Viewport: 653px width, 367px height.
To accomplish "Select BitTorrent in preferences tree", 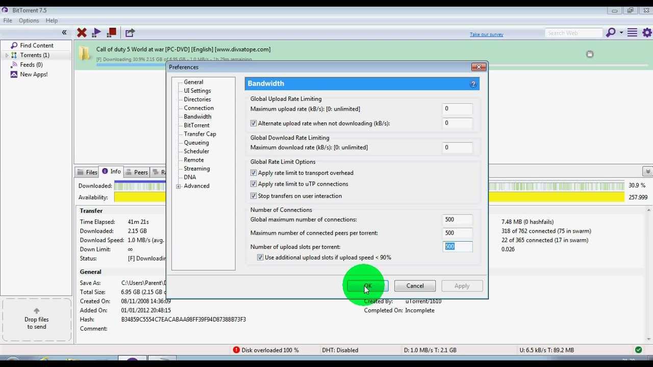I will click(x=196, y=125).
